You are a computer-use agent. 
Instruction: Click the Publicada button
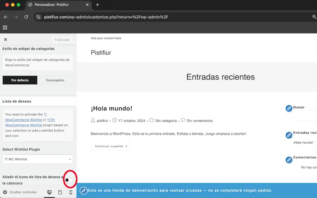(x=62, y=40)
